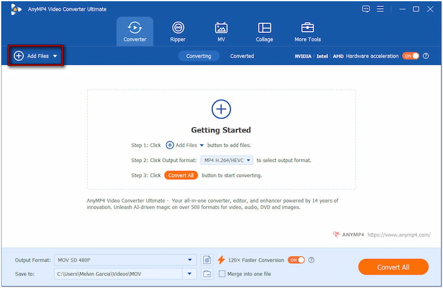This screenshot has width=443, height=288.
Task: Click the big Convert All button
Action: click(x=393, y=267)
